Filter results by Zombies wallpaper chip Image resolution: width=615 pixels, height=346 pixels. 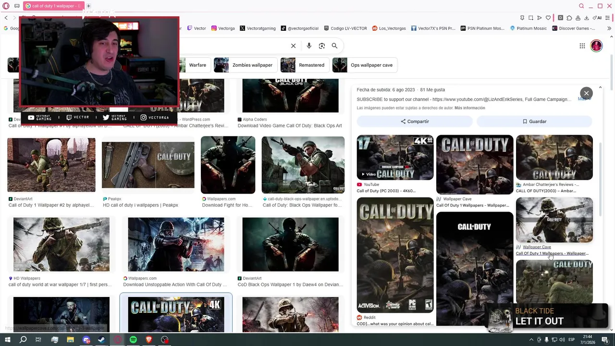pyautogui.click(x=246, y=65)
